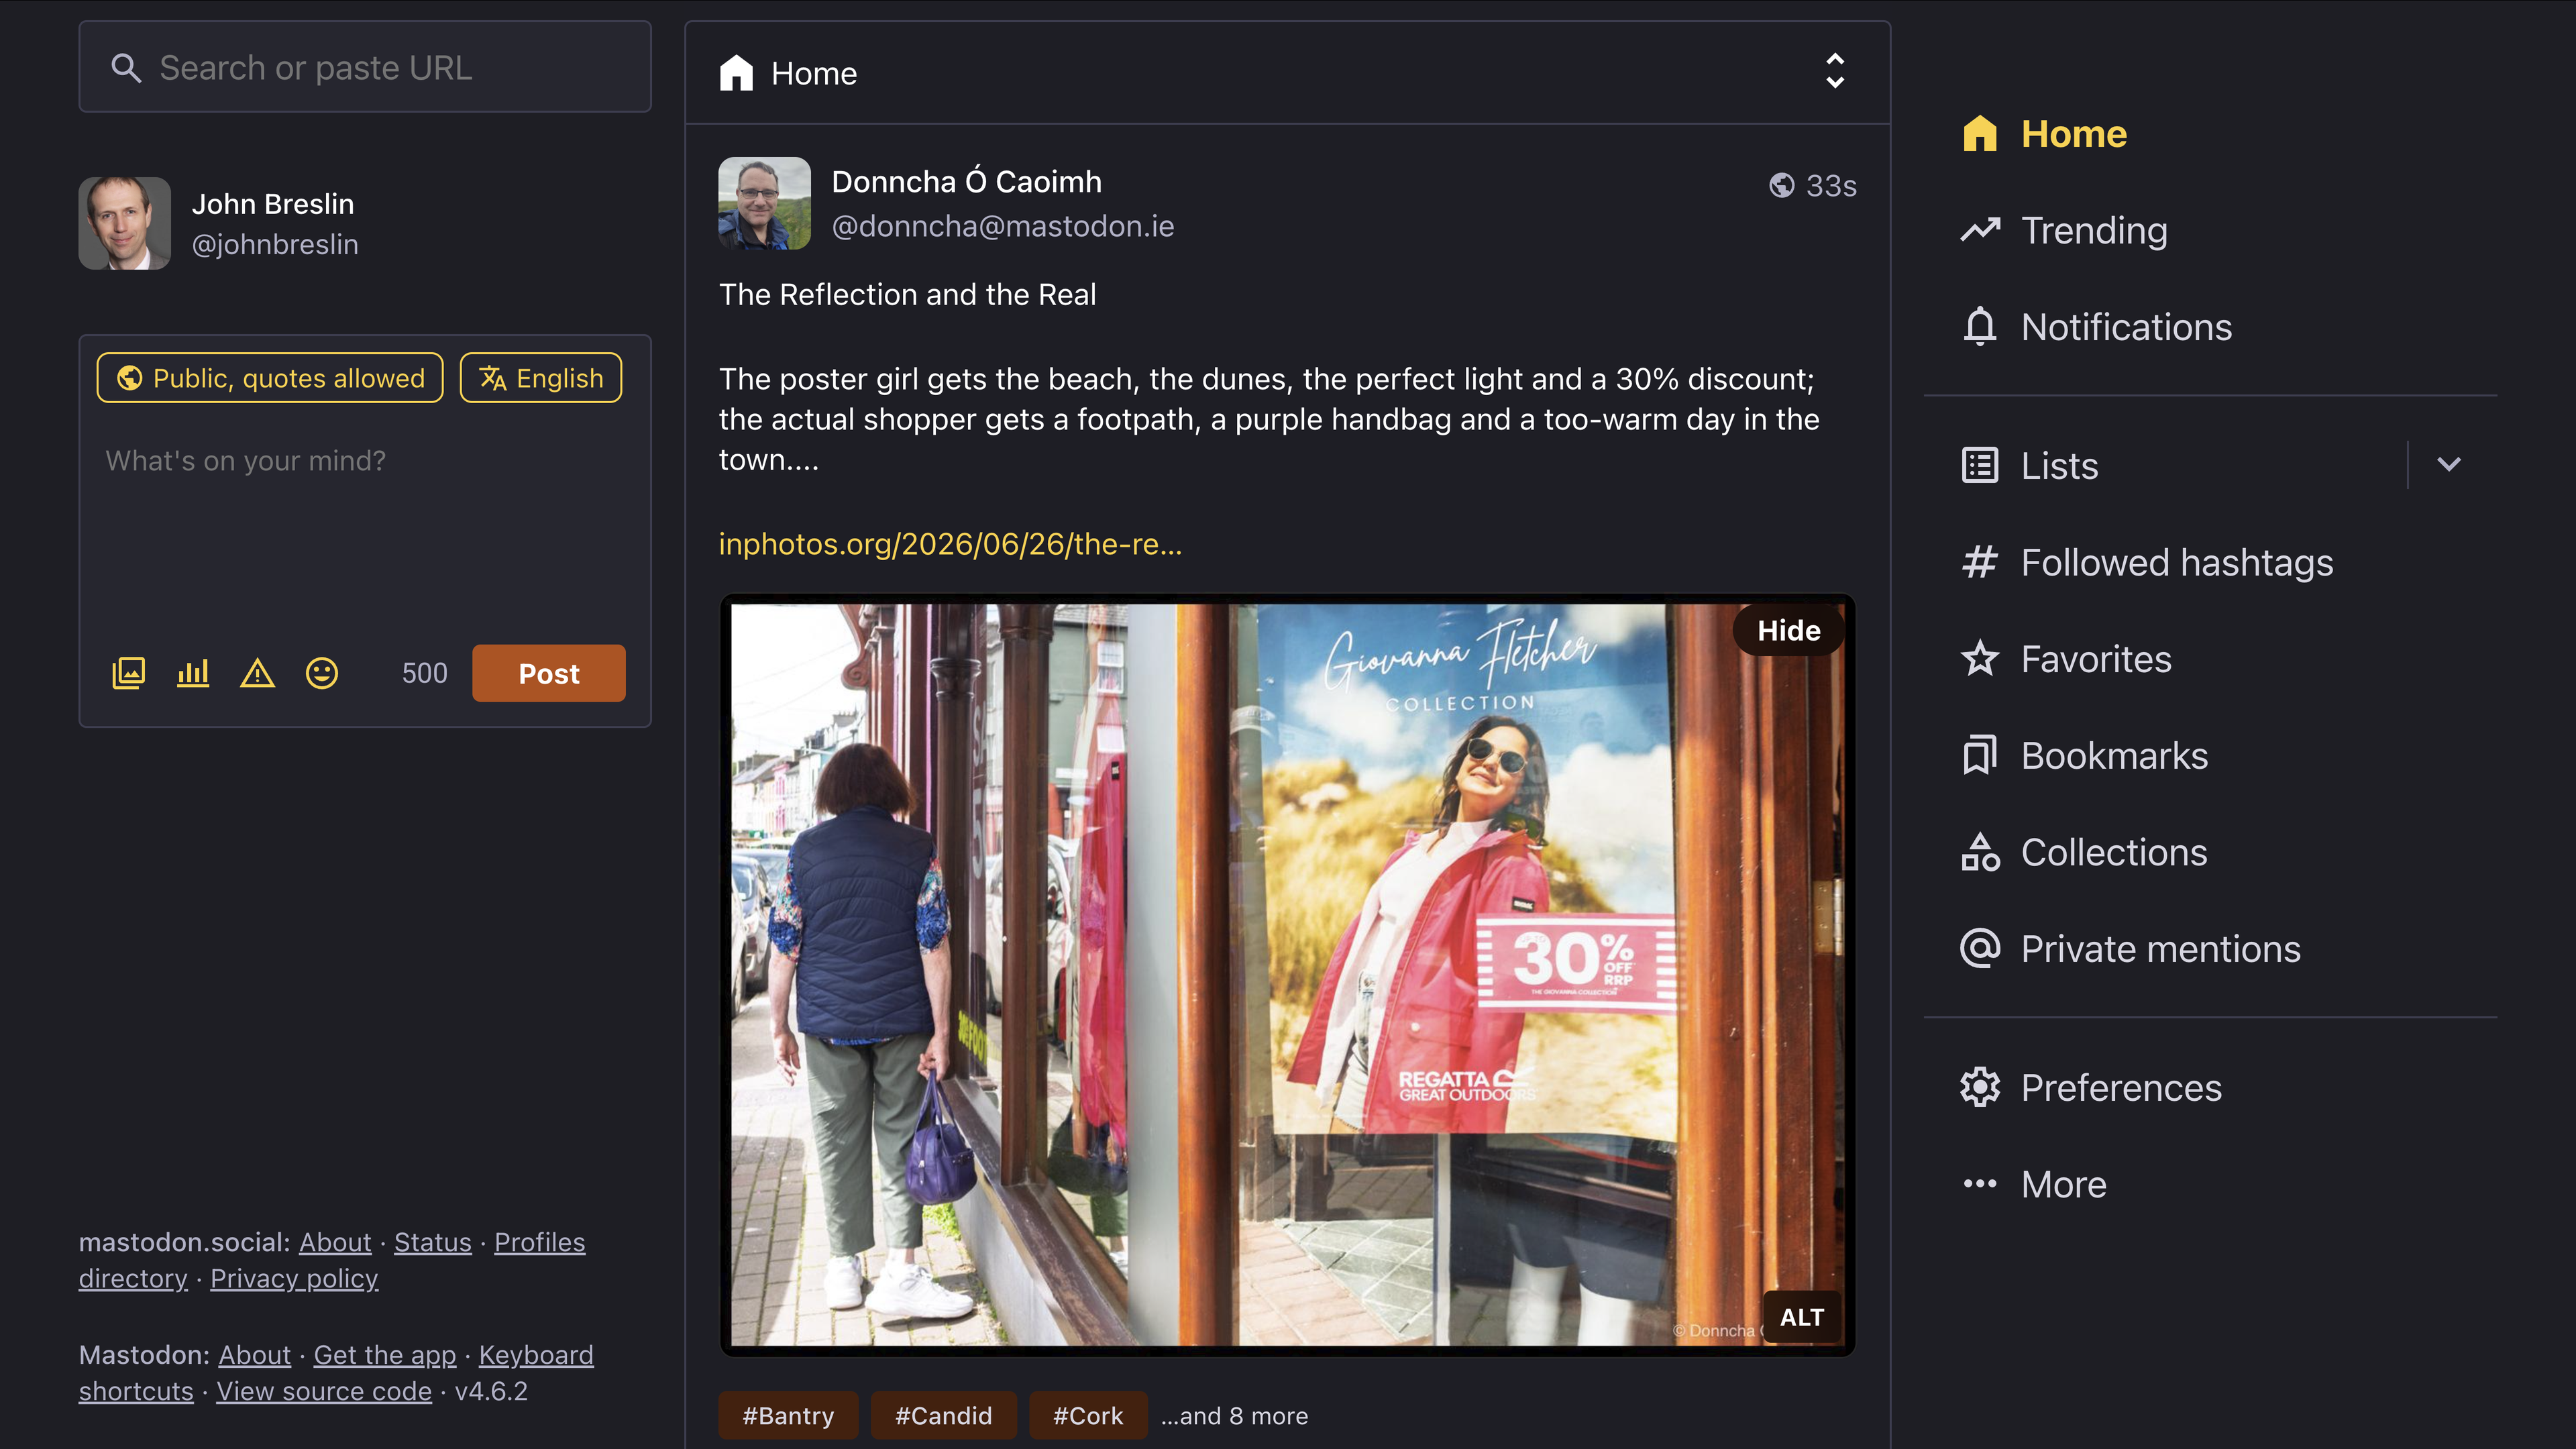Click the Preferences gear icon
This screenshot has height=1449, width=2576.
point(1980,1088)
